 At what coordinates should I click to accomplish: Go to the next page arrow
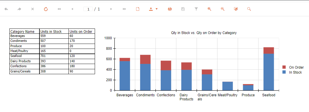[x=111, y=9]
